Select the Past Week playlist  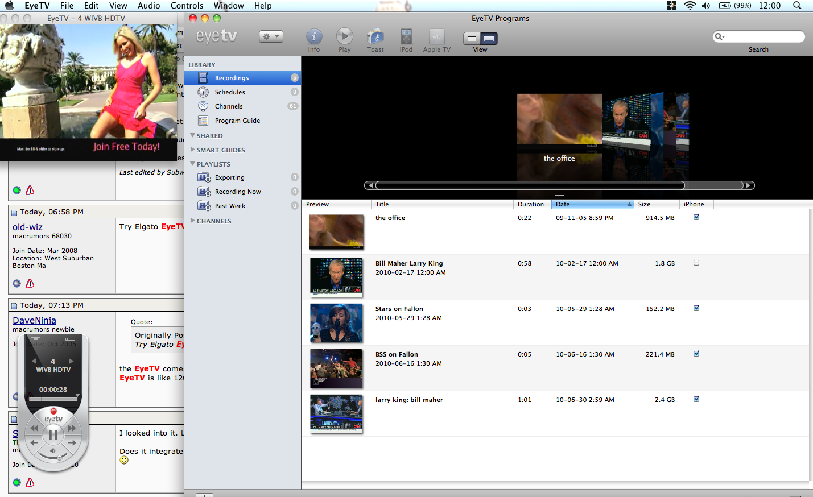[242, 206]
